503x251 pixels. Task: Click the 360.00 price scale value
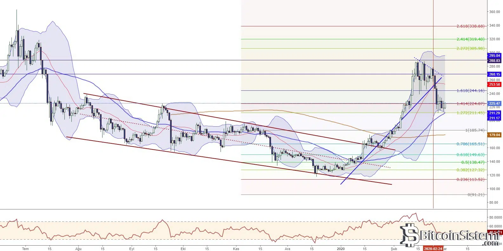[x=494, y=12]
